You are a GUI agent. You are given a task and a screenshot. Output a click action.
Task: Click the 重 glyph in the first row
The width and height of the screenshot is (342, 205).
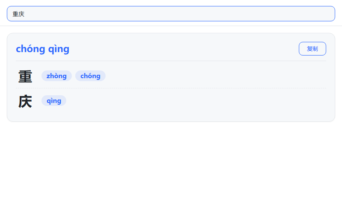click(x=25, y=76)
